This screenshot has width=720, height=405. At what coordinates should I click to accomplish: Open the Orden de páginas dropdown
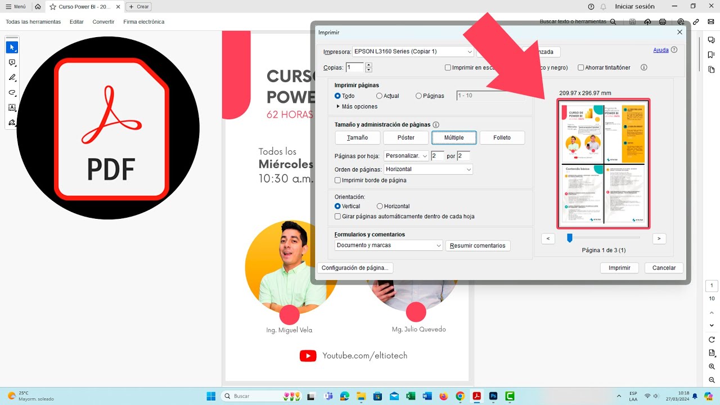pyautogui.click(x=427, y=169)
